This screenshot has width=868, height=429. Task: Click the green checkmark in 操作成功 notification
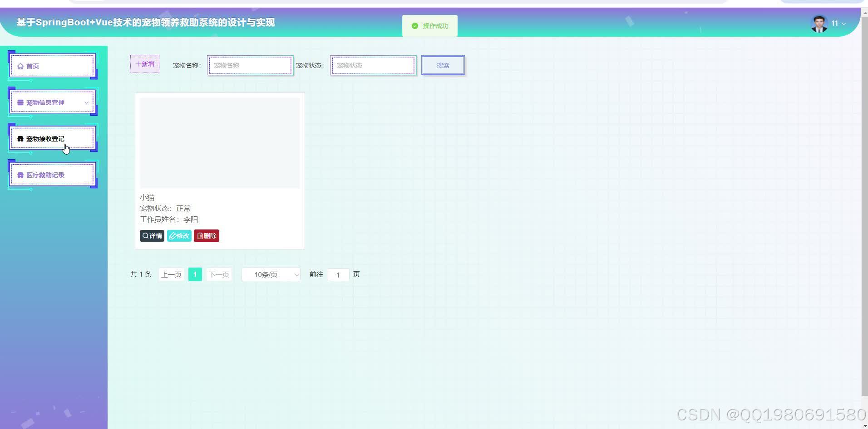click(x=414, y=26)
